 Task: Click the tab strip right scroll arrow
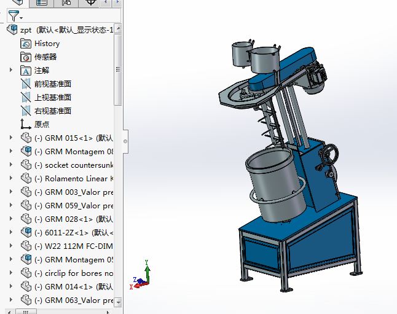pos(117,2)
